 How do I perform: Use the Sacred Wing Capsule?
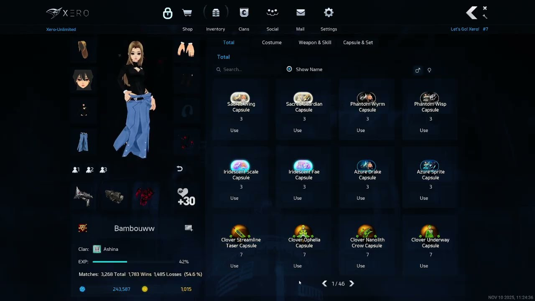coord(234,130)
